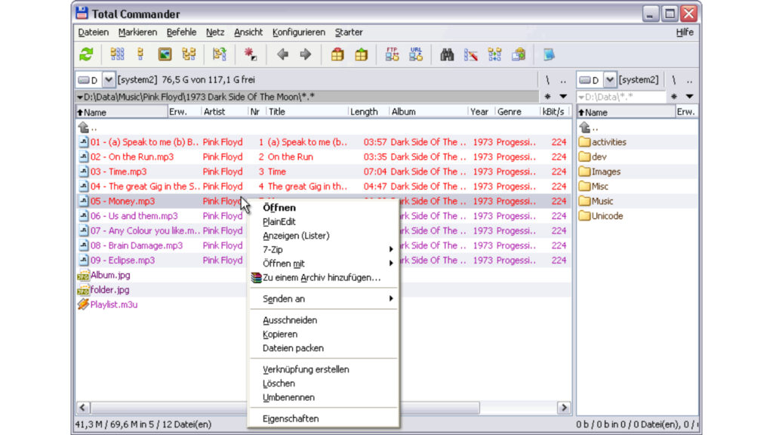Click the Album.jpg file icon
The height and width of the screenshot is (435, 773).
pos(83,275)
